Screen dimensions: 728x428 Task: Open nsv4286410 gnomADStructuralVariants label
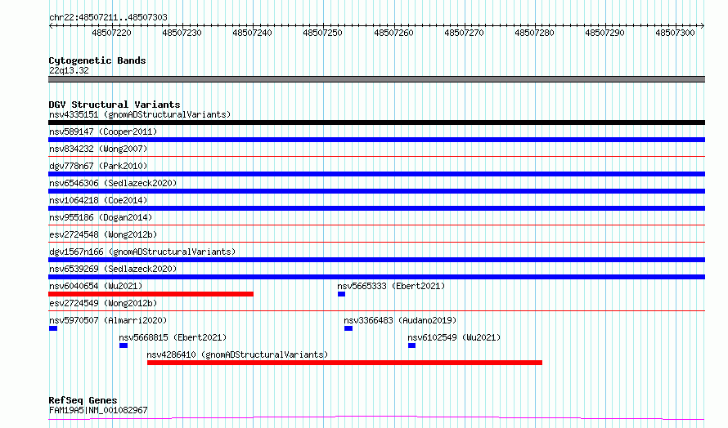click(x=237, y=354)
